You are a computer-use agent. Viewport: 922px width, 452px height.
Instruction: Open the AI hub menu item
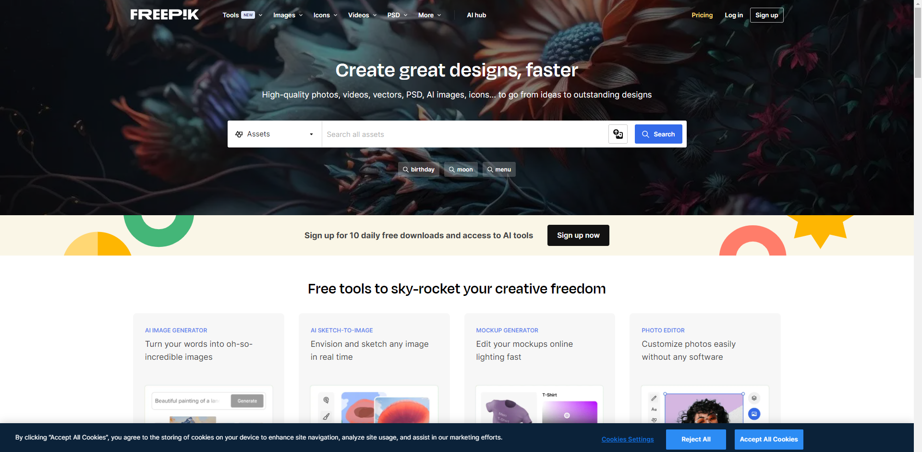click(x=476, y=15)
